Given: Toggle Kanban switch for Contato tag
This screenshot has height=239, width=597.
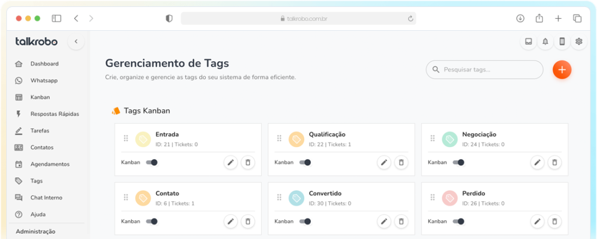Looking at the screenshot, I should [152, 222].
